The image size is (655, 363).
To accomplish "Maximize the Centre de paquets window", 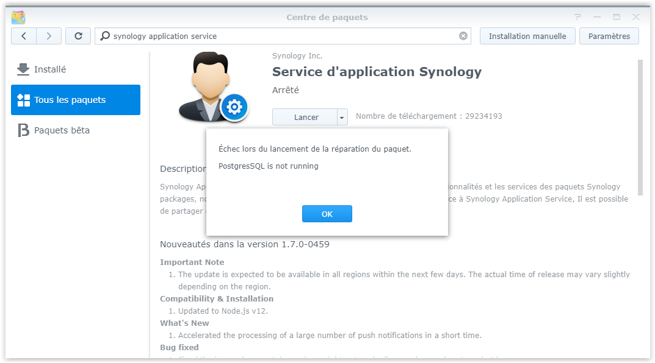I will [617, 17].
